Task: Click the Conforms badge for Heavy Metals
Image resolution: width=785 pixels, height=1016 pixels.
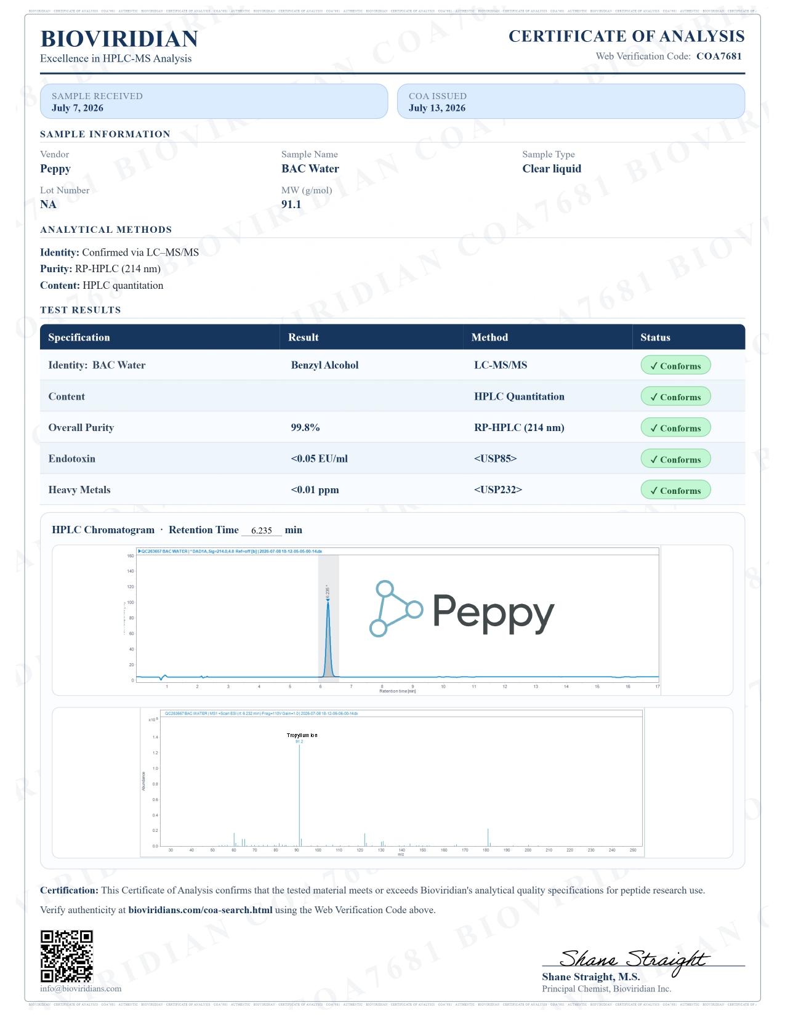Action: [x=675, y=490]
